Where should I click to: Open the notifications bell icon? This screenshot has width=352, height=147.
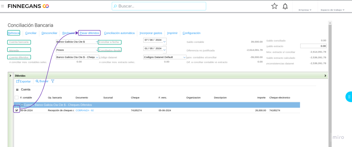click(285, 6)
